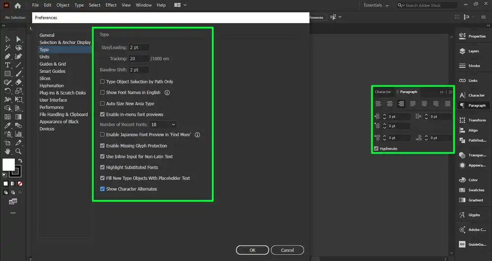Click the Cancel button
This screenshot has width=492, height=261.
288,250
